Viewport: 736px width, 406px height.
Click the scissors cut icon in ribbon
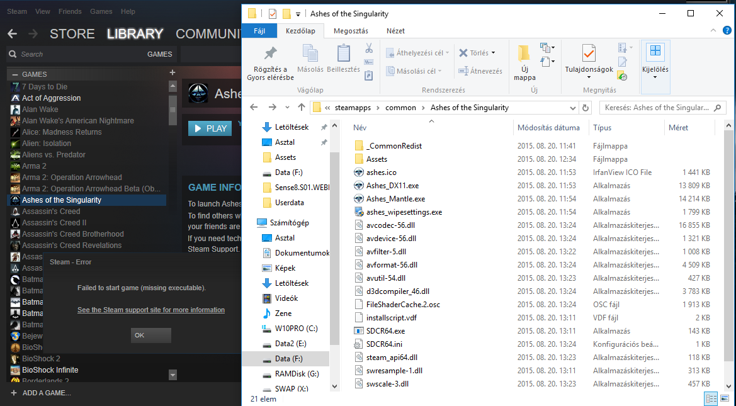(x=369, y=48)
